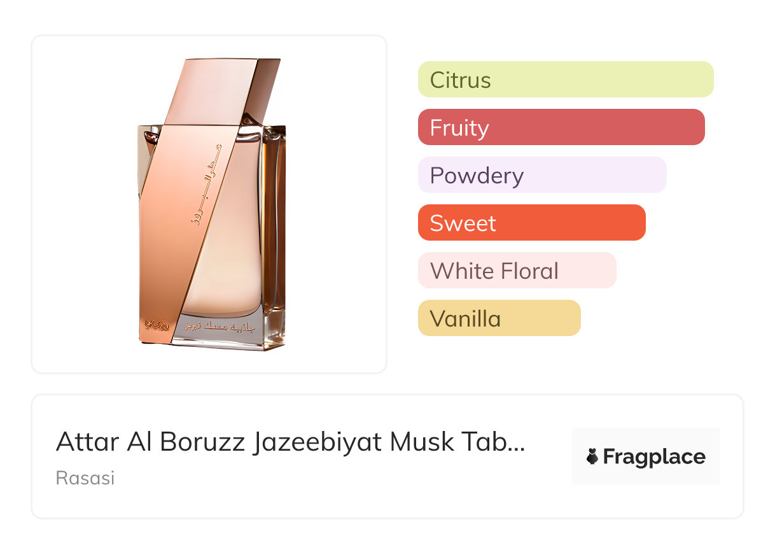Image resolution: width=775 pixels, height=550 pixels.
Task: Select the Fruity accord bar
Action: [561, 127]
